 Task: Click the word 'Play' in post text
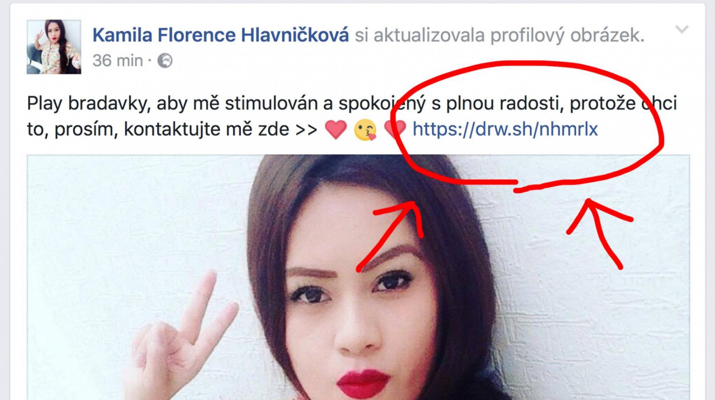tap(45, 104)
